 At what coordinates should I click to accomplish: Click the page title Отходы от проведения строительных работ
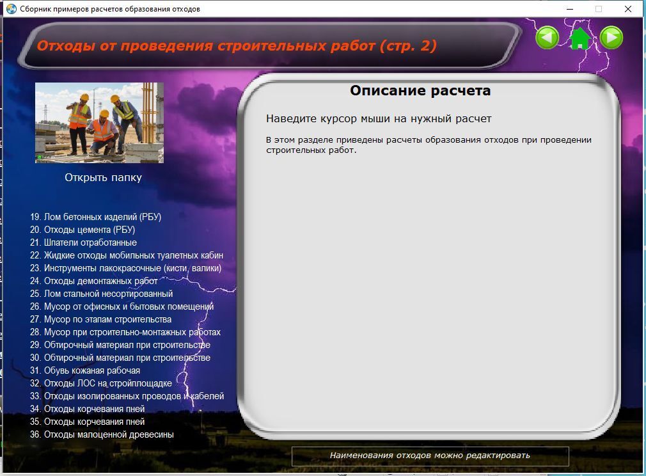pos(237,45)
